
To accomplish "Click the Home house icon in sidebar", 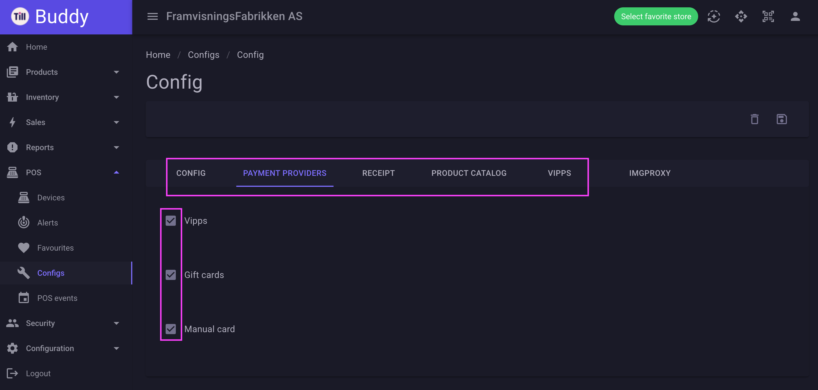I will coord(12,47).
